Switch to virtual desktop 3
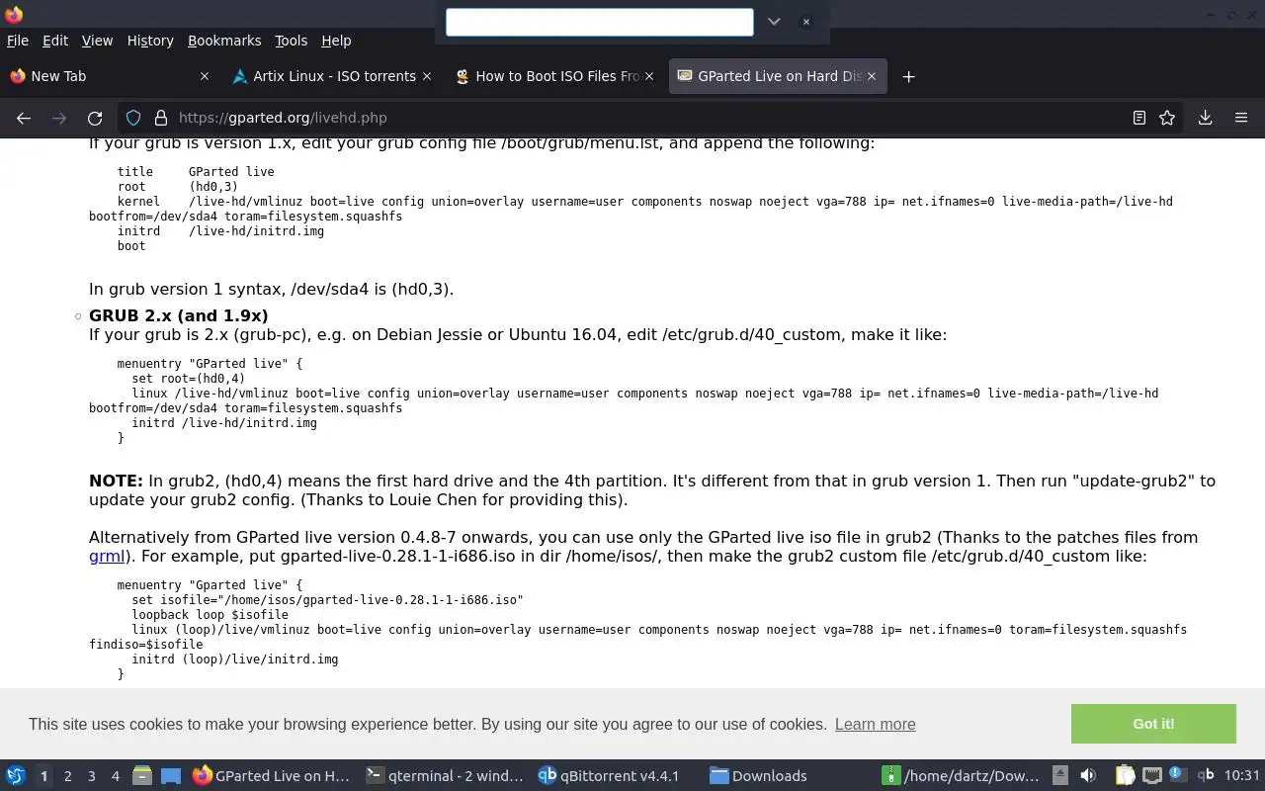The width and height of the screenshot is (1265, 791). click(91, 776)
